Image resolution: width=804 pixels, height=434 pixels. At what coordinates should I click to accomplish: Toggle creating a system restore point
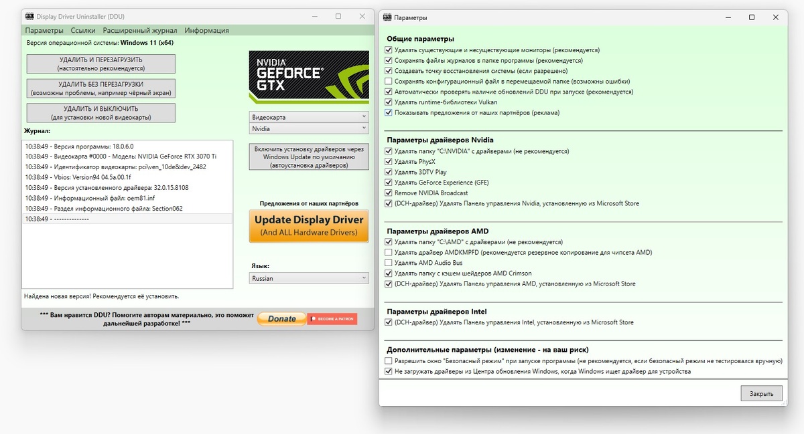[x=389, y=71]
